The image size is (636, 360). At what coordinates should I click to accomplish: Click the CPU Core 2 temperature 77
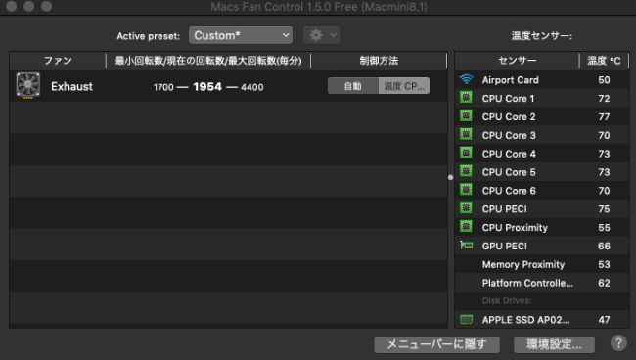coord(604,116)
